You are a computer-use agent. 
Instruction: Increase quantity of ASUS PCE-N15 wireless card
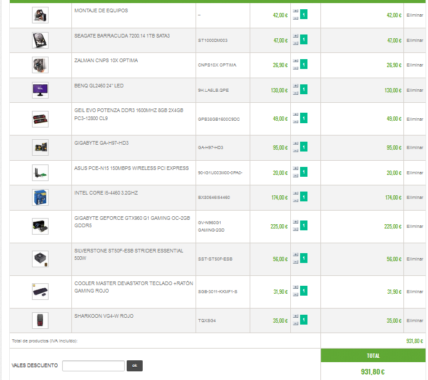[x=295, y=168]
